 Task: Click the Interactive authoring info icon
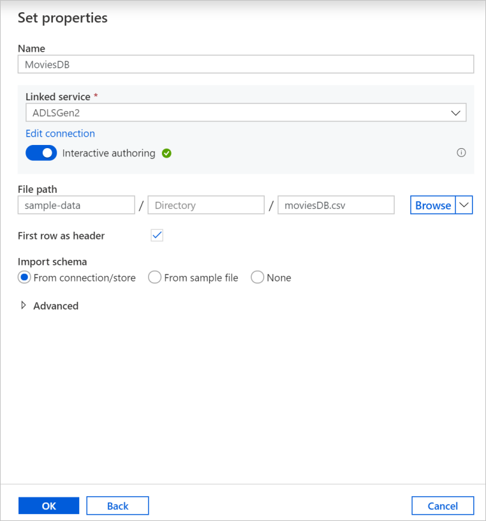(x=461, y=153)
